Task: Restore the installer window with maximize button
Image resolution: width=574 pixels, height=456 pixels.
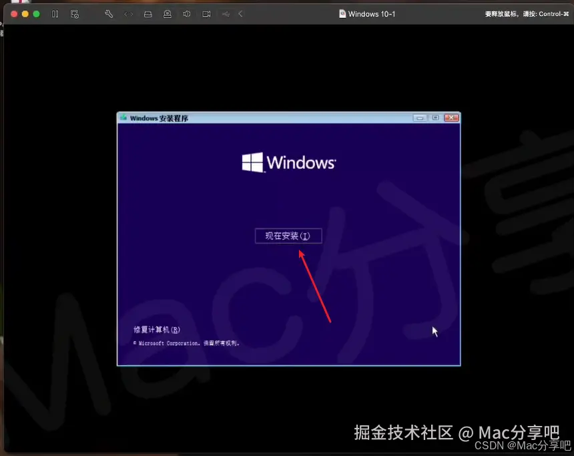Action: 435,117
